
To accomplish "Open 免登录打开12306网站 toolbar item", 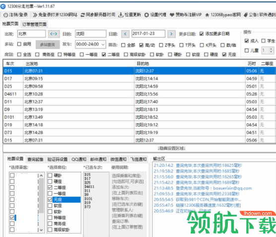I will point(55,15).
